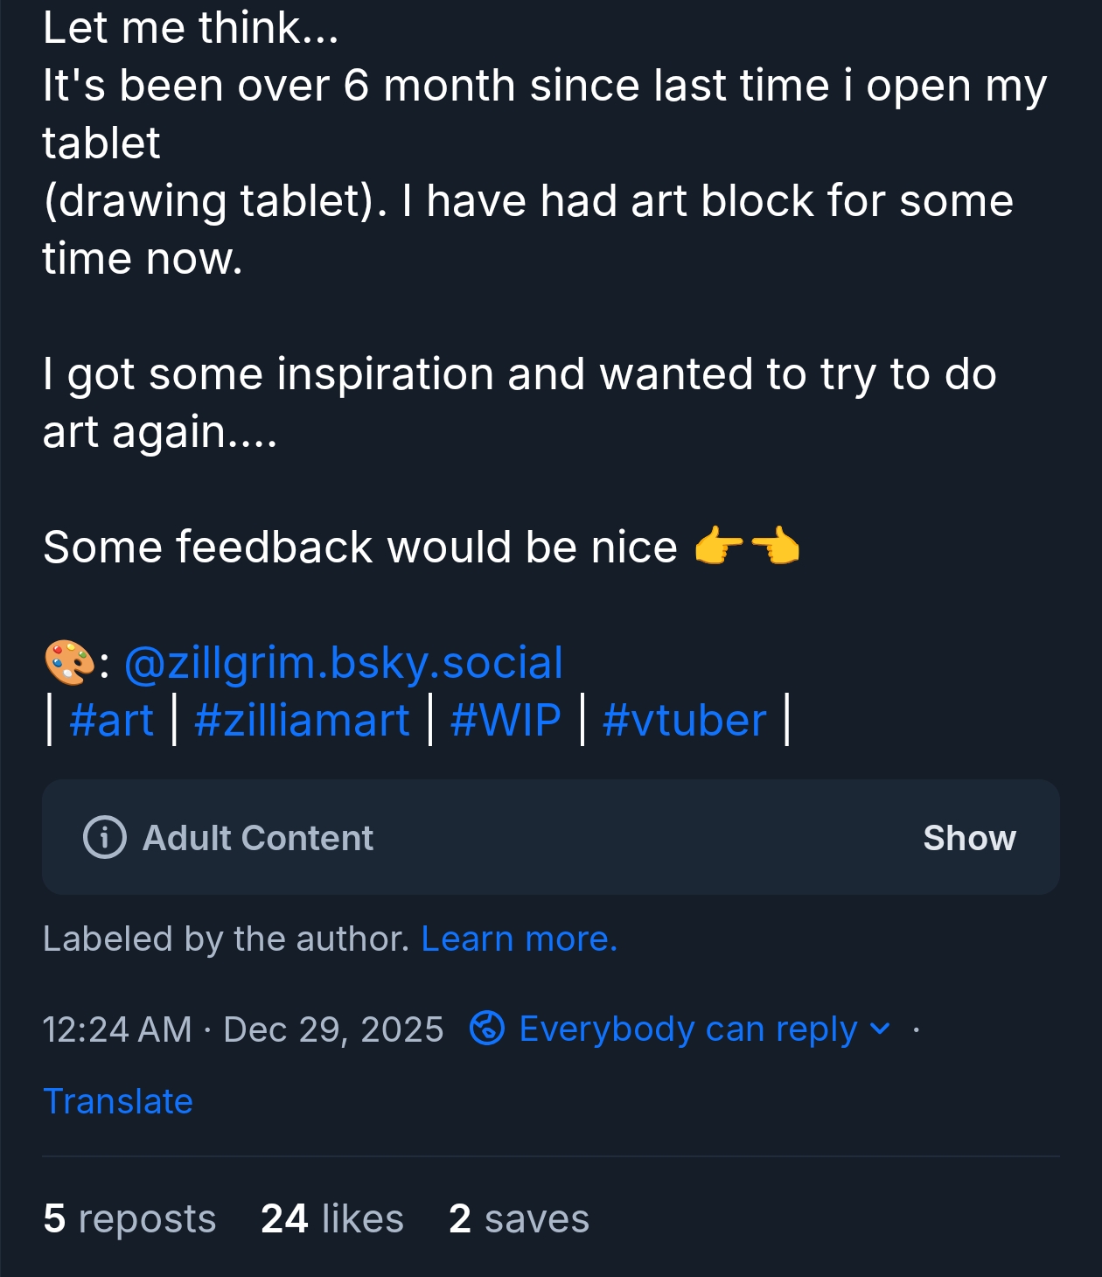Open the @zillgrim.bsky.social profile mention
The image size is (1102, 1277).
344,662
